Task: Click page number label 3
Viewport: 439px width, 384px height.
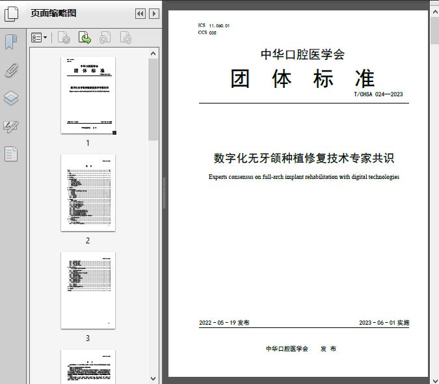Action: pos(88,338)
